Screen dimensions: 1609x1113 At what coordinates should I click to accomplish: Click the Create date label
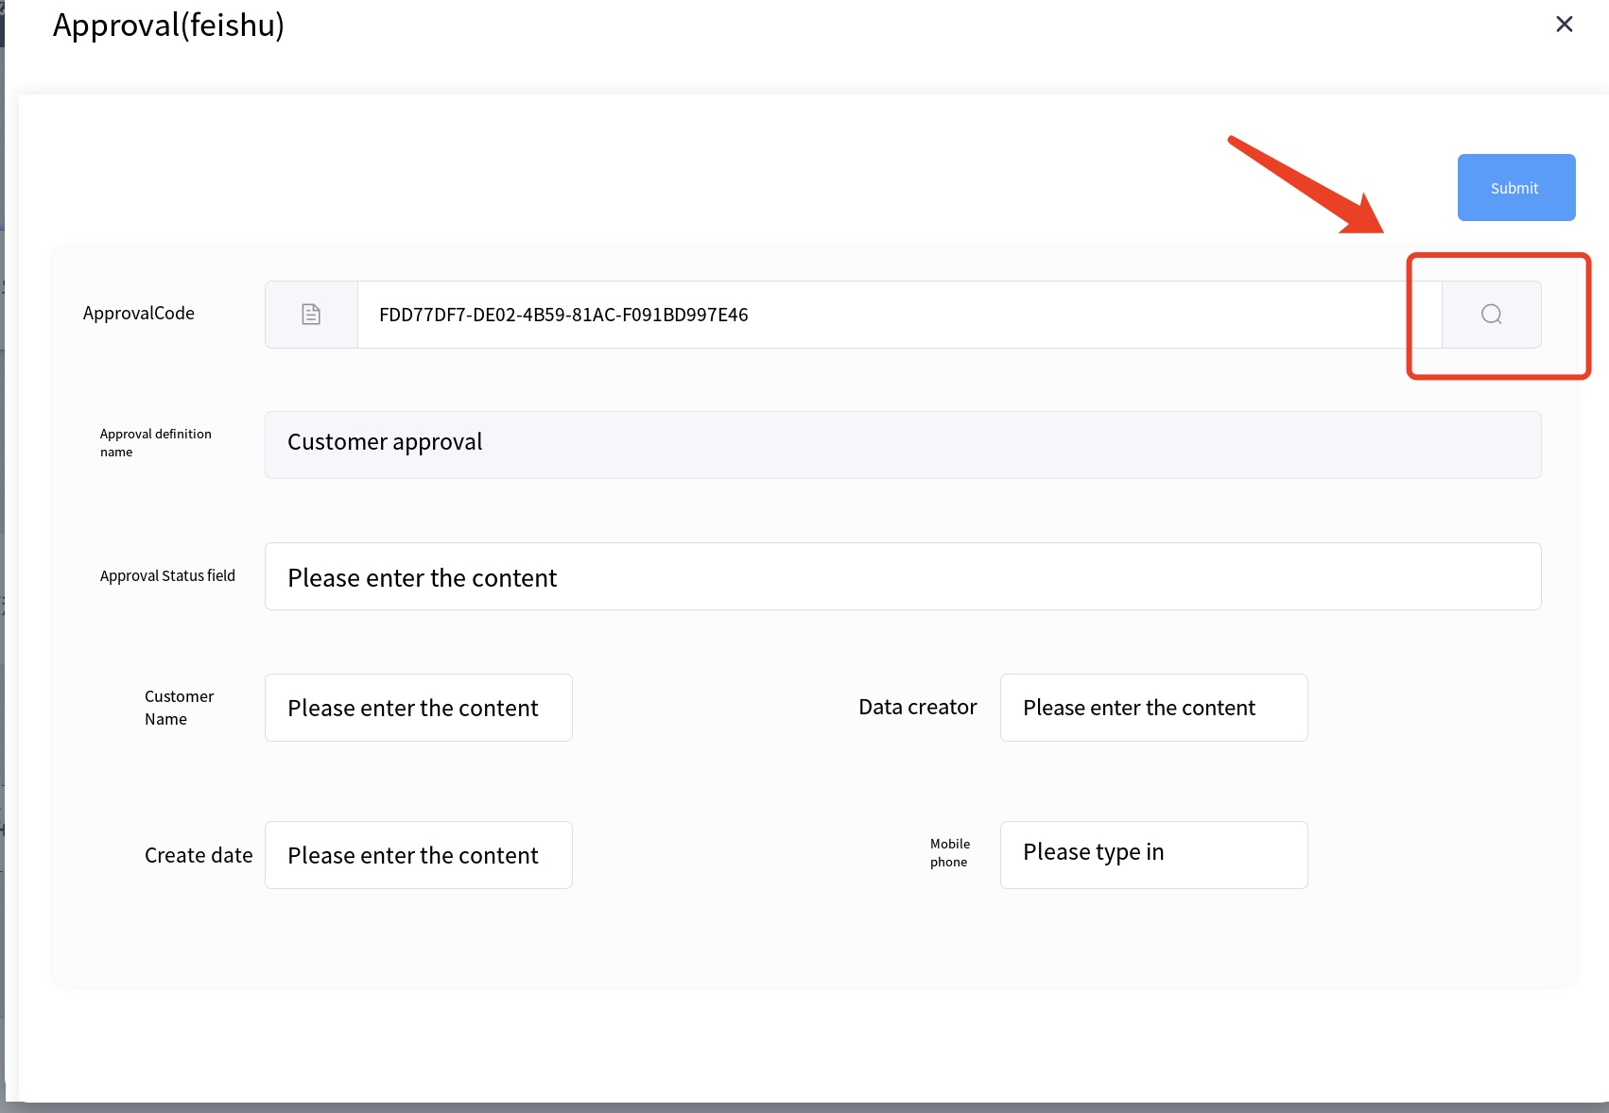(x=199, y=856)
